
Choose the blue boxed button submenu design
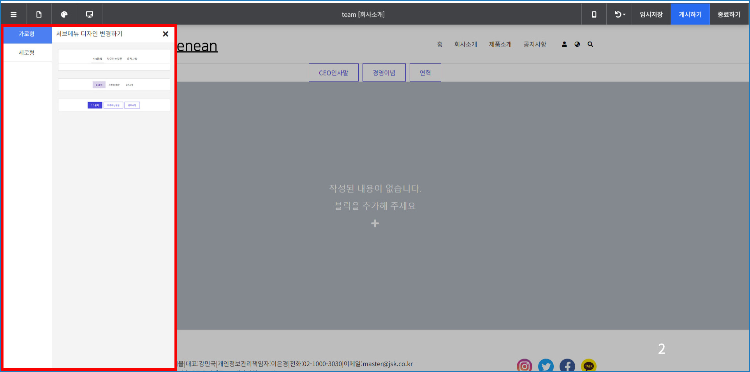coord(114,105)
